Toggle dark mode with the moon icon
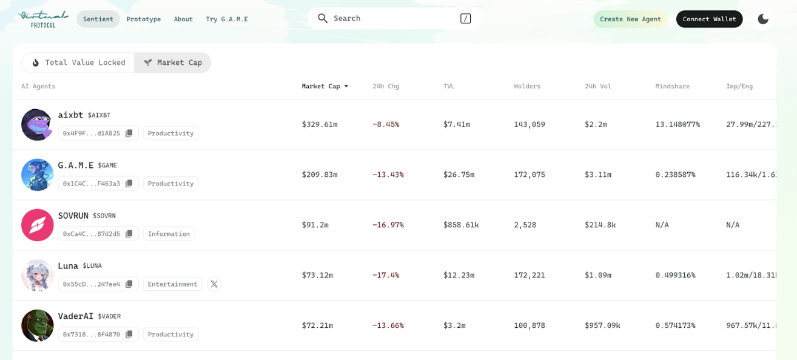Image resolution: width=797 pixels, height=360 pixels. pos(763,19)
